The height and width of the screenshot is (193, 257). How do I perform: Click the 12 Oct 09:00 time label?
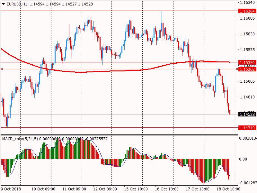click(105, 189)
